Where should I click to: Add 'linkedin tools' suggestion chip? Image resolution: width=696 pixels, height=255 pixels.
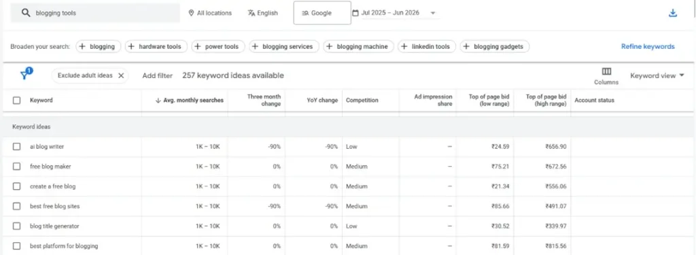pos(427,47)
